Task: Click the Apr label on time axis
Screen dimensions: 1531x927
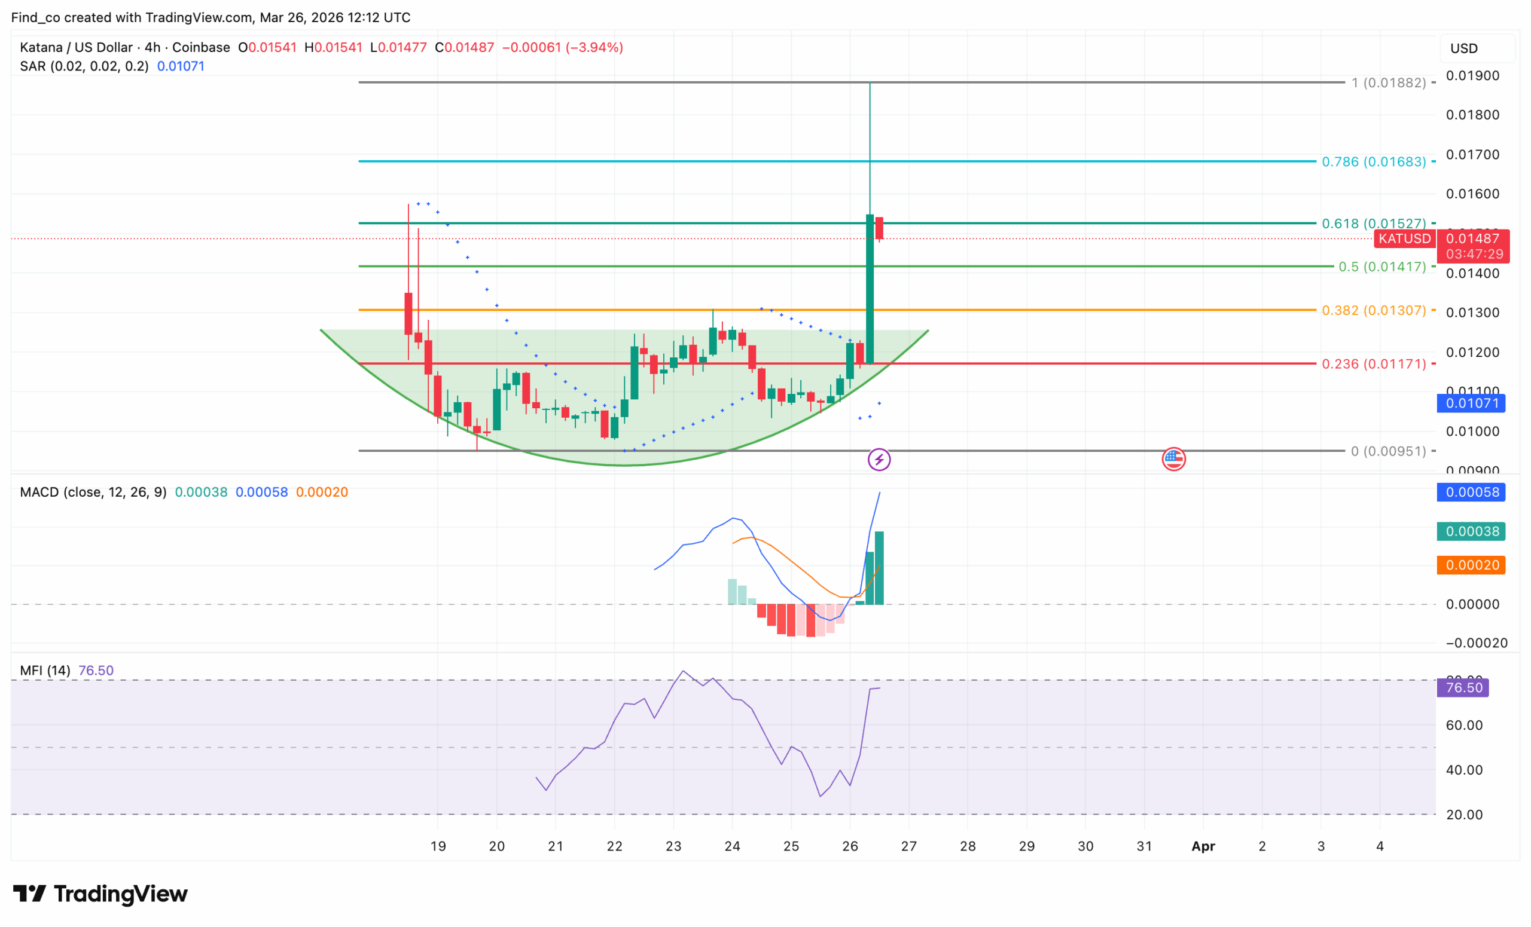Action: pyautogui.click(x=1203, y=846)
